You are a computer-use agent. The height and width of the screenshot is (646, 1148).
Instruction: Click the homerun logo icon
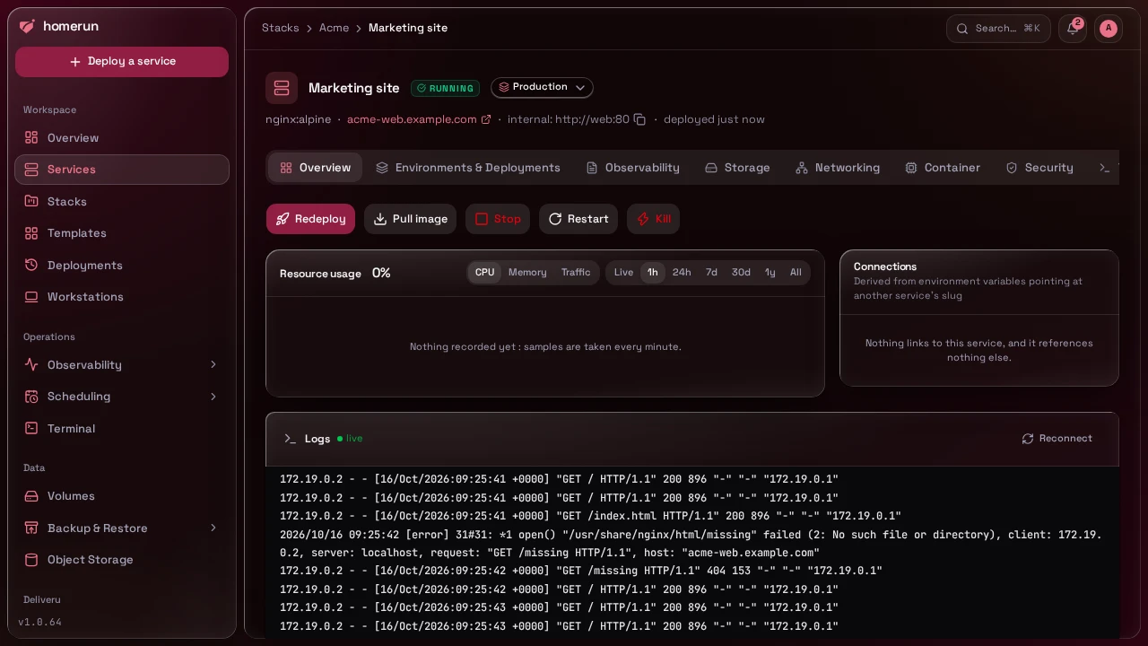[27, 27]
